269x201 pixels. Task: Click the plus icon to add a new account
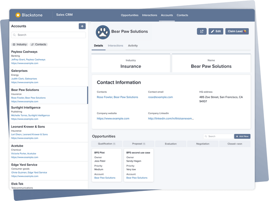click(82, 26)
